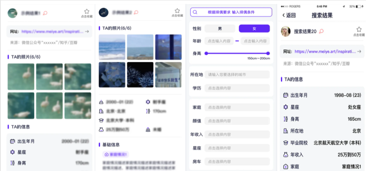Select the 女 gender option
The image size is (366, 171).
click(254, 28)
